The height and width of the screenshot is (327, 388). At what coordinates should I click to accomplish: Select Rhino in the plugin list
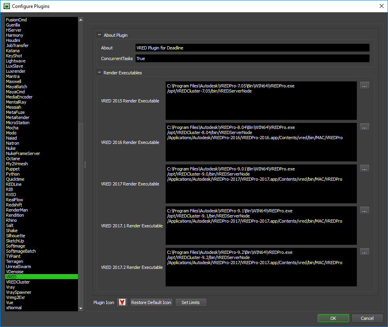[42, 220]
